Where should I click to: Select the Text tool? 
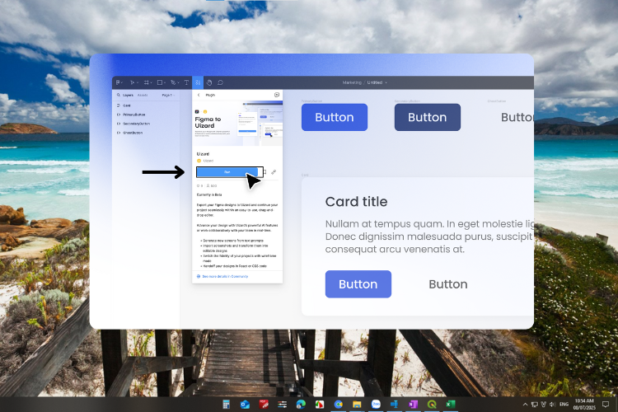pyautogui.click(x=186, y=82)
